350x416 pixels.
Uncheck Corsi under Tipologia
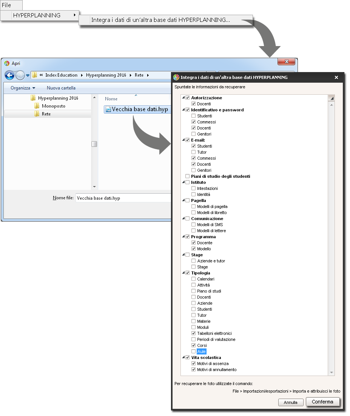(193, 345)
